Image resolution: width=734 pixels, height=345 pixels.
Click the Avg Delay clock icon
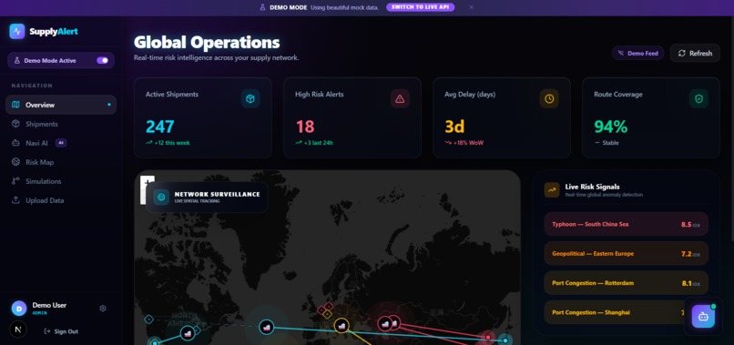point(549,99)
